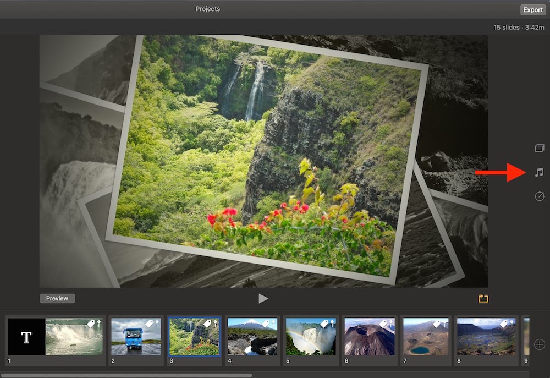Open the Duration stopwatch settings
The height and width of the screenshot is (378, 550).
pyautogui.click(x=539, y=196)
